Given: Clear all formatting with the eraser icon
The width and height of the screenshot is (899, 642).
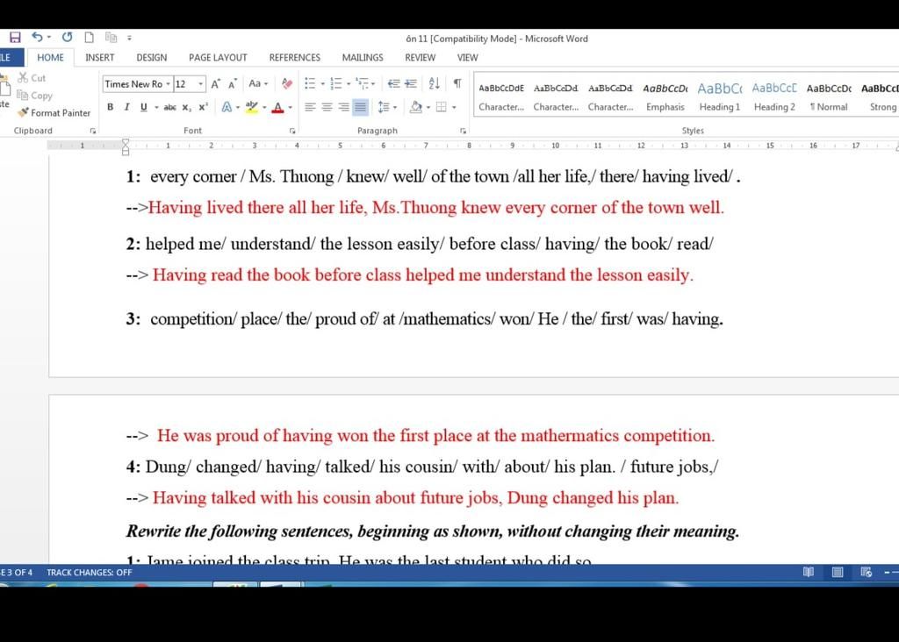Looking at the screenshot, I should coord(287,83).
